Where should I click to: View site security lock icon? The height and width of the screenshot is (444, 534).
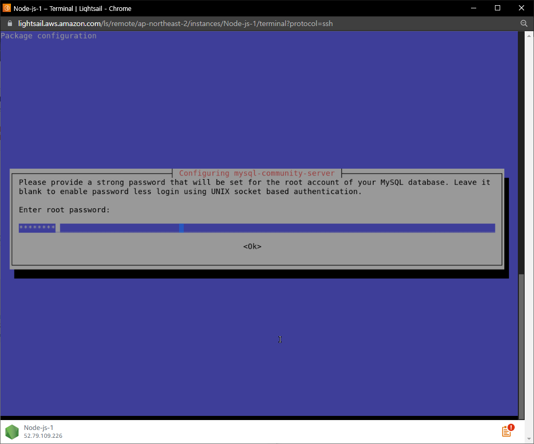(x=10, y=23)
